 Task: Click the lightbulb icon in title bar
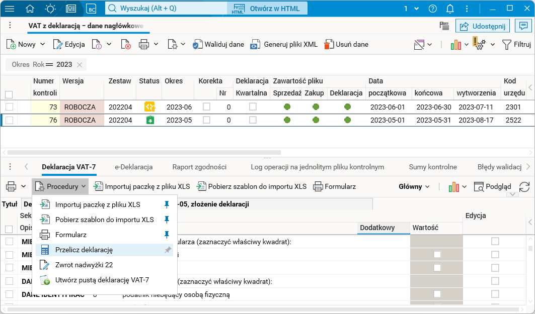click(x=50, y=9)
